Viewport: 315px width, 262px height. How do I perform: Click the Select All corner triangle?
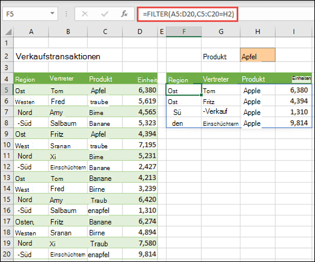(8, 32)
